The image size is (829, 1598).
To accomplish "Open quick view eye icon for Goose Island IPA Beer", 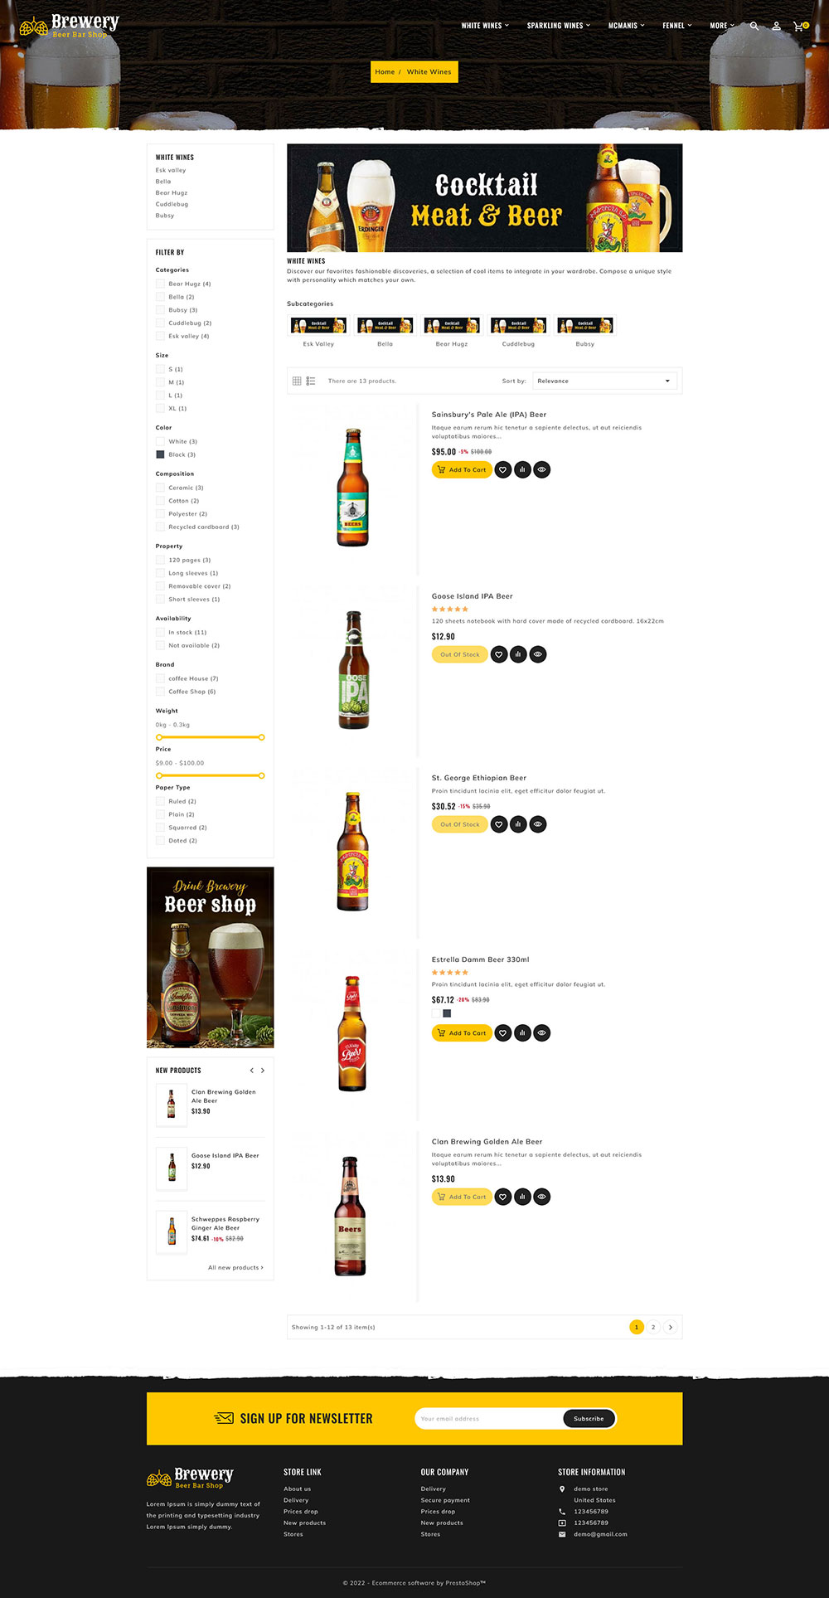I will pos(538,654).
